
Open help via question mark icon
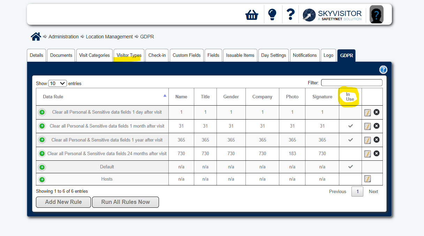[290, 15]
